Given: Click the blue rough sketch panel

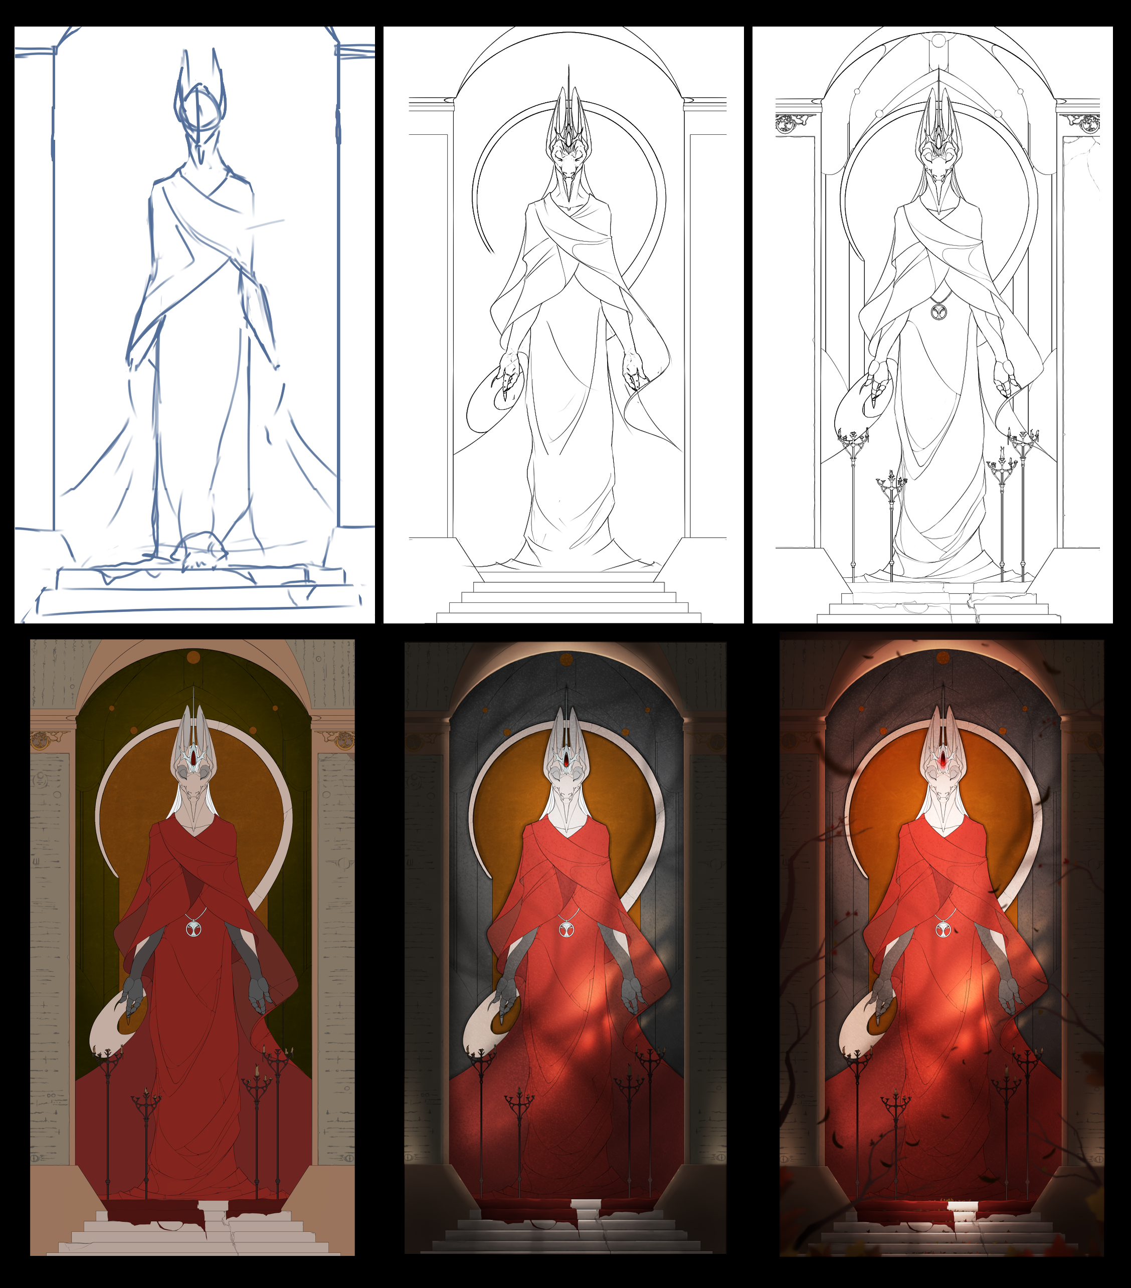Looking at the screenshot, I should click(x=194, y=325).
